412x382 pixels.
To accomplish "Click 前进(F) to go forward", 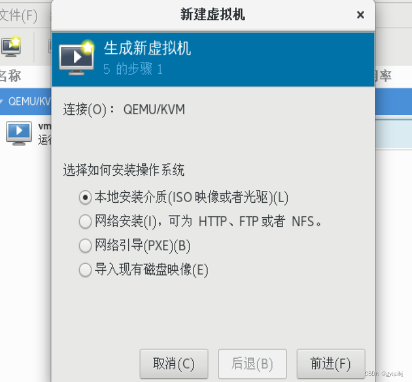I will coord(331,364).
